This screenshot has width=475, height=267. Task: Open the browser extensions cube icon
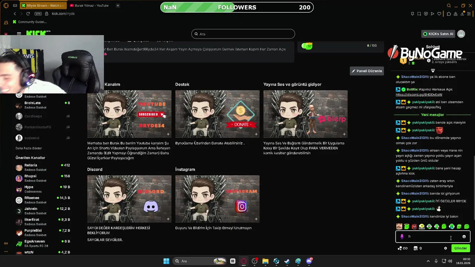click(x=449, y=14)
